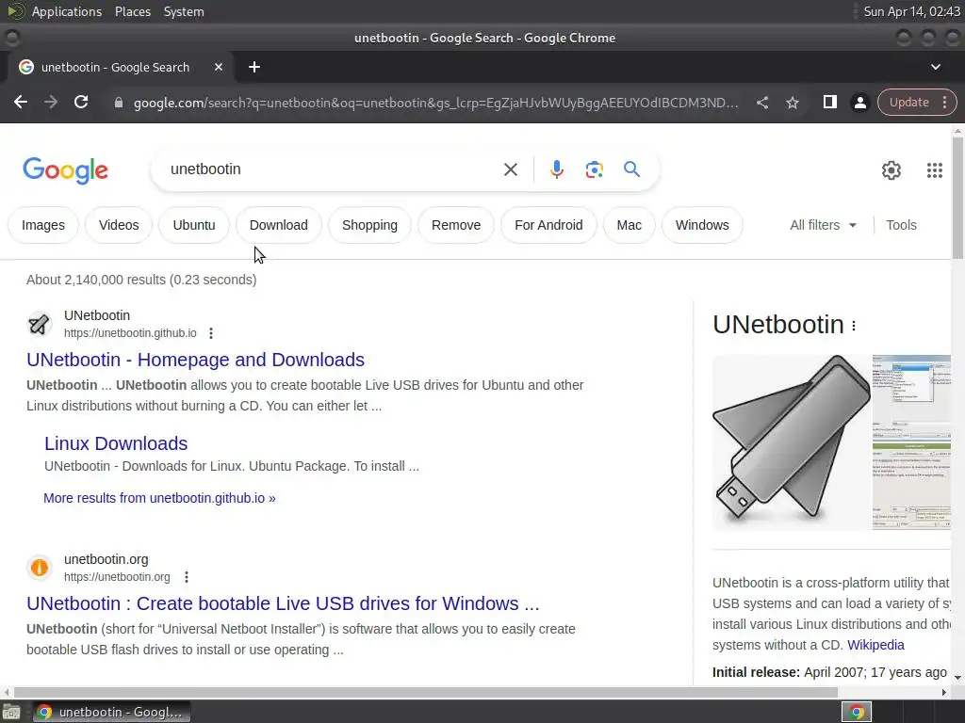The height and width of the screenshot is (723, 965).
Task: Search by image with Google Lens icon
Action: pos(594,169)
